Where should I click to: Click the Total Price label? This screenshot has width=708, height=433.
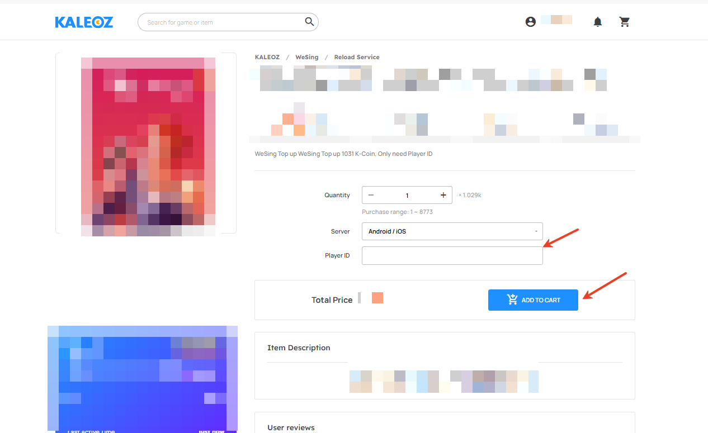point(332,300)
